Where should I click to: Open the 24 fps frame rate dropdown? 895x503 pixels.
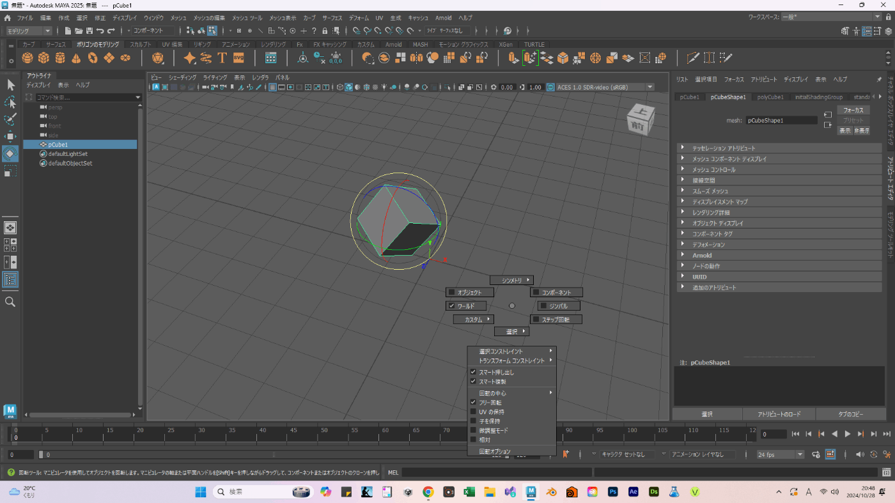tap(780, 454)
